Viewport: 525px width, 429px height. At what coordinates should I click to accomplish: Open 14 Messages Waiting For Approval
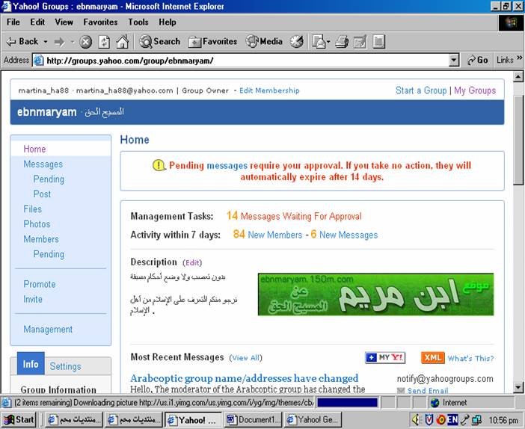294,216
